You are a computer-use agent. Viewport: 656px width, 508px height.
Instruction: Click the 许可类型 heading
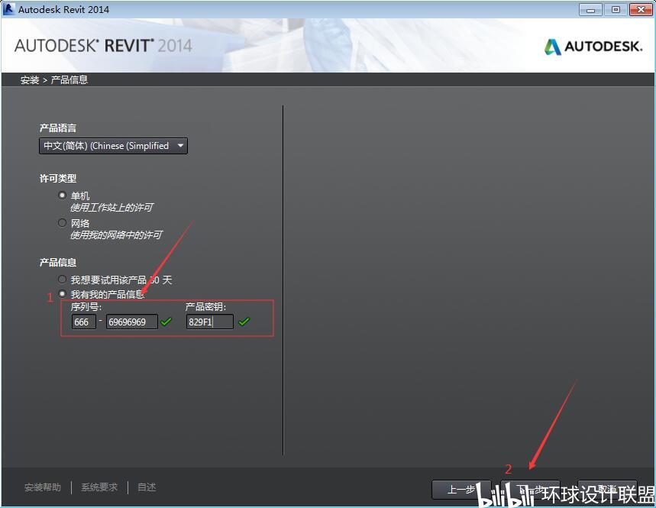(58, 178)
